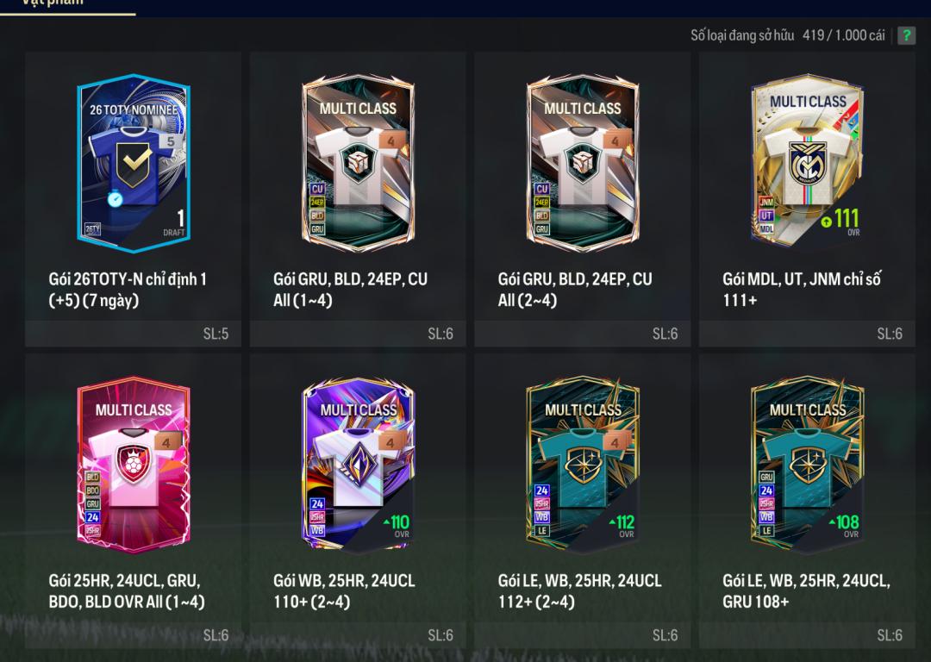Click the Gói GRU, BLD, 24EP, CU All (1~4) pack image
This screenshot has height=662, width=931.
point(358,163)
